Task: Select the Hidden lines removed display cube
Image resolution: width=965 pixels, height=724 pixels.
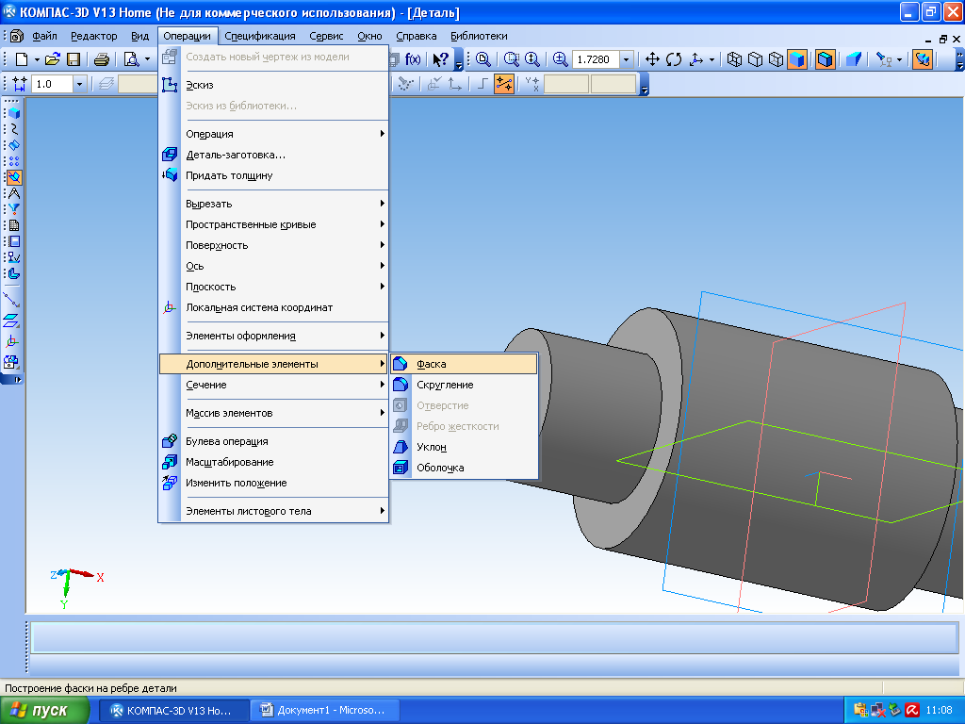Action: 755,59
